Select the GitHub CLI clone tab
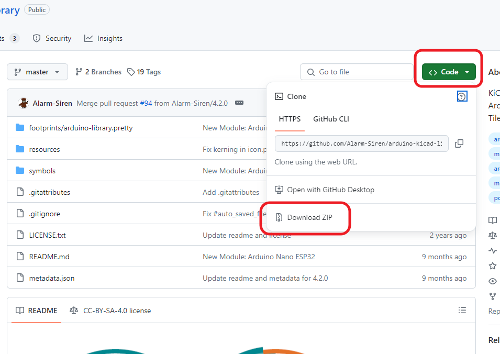The height and width of the screenshot is (354, 500). [x=331, y=119]
